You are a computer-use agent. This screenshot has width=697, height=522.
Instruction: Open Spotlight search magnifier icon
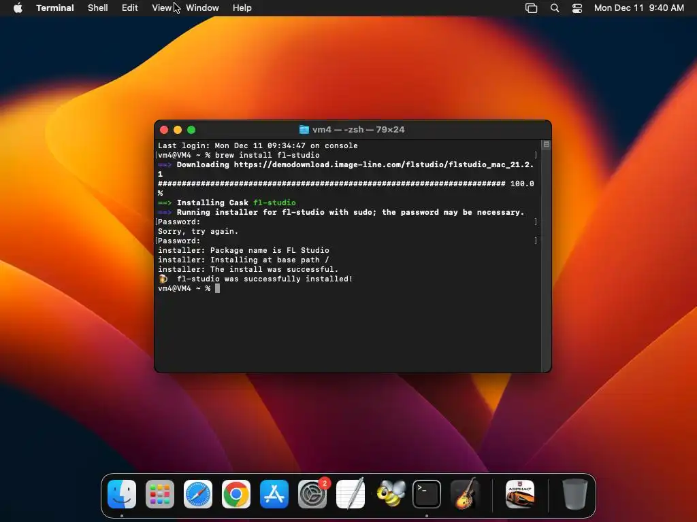pos(555,8)
